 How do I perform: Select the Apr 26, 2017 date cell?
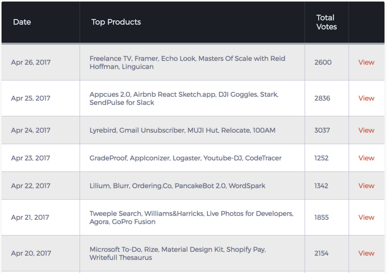pyautogui.click(x=31, y=62)
